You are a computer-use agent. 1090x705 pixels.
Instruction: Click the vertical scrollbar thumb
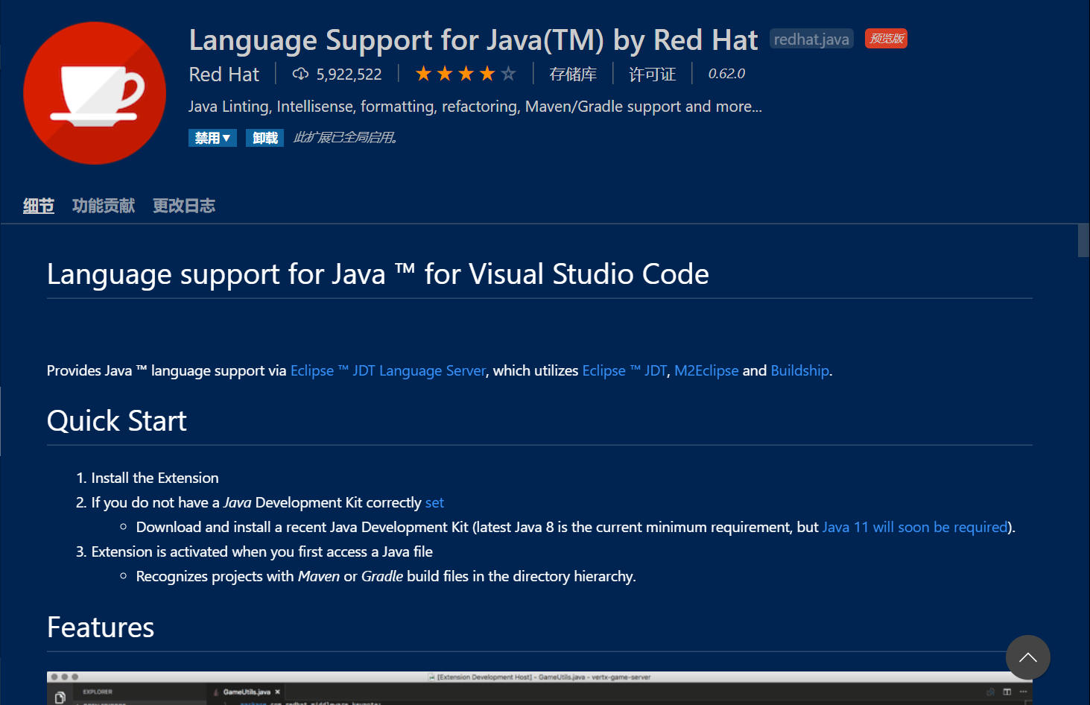point(1083,240)
